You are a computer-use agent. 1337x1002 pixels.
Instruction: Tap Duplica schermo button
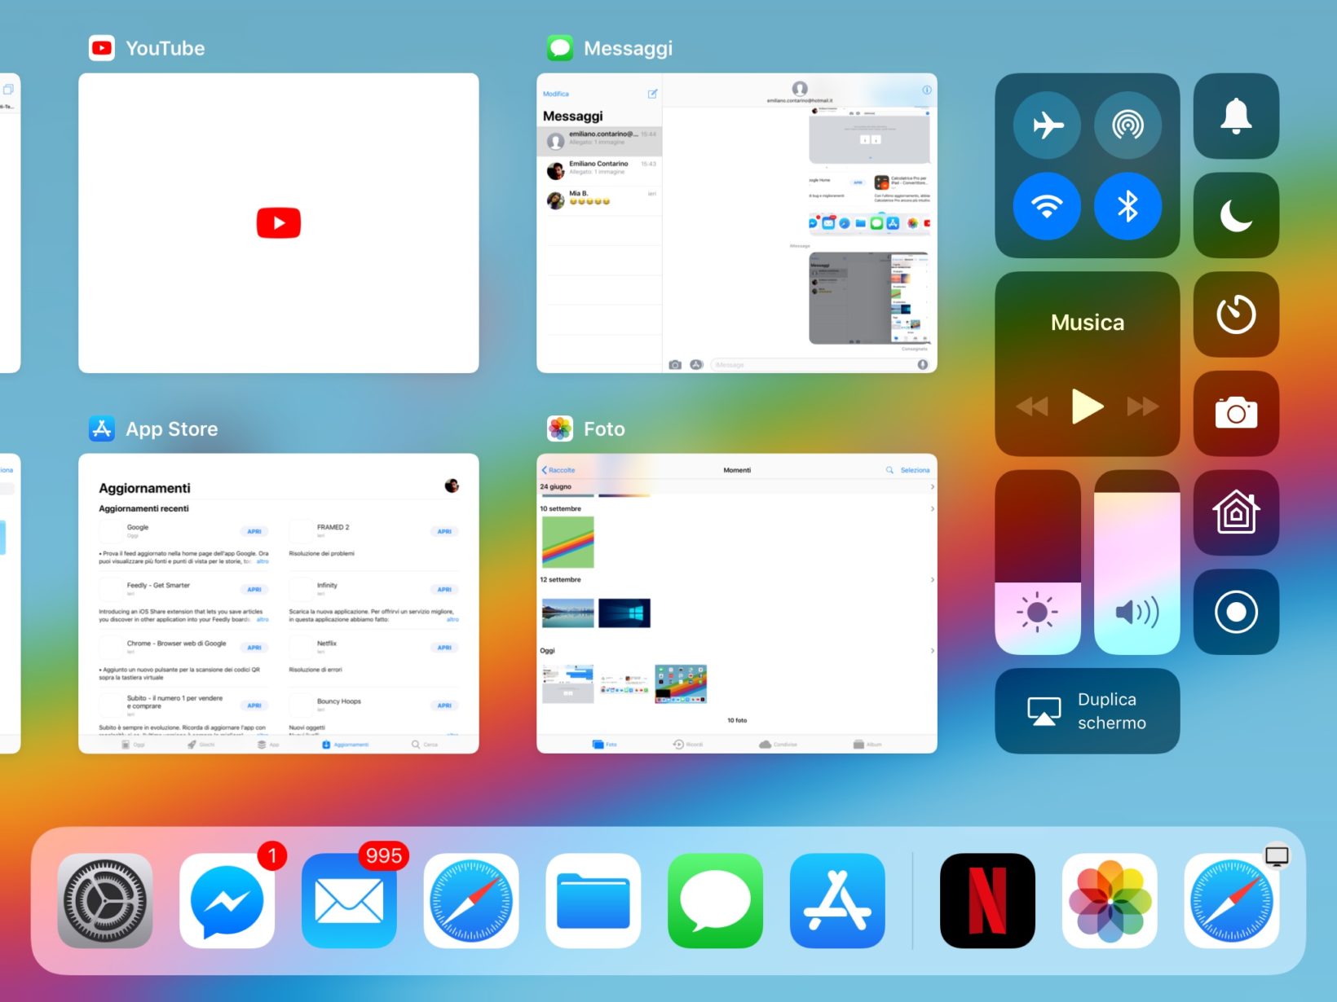(1088, 711)
